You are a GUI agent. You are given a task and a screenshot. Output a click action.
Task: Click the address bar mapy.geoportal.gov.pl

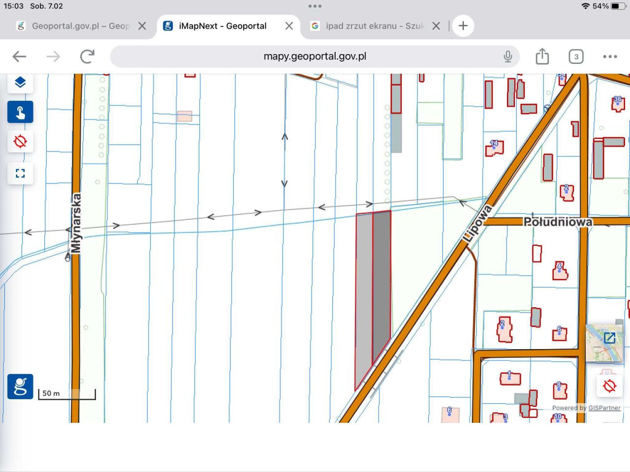(x=315, y=57)
